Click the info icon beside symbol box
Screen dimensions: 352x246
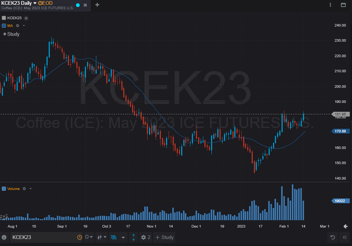click(4, 237)
